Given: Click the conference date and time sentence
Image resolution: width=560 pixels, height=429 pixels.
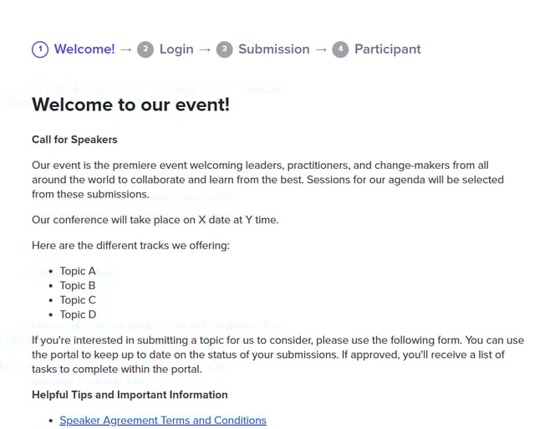Looking at the screenshot, I should click(x=155, y=220).
